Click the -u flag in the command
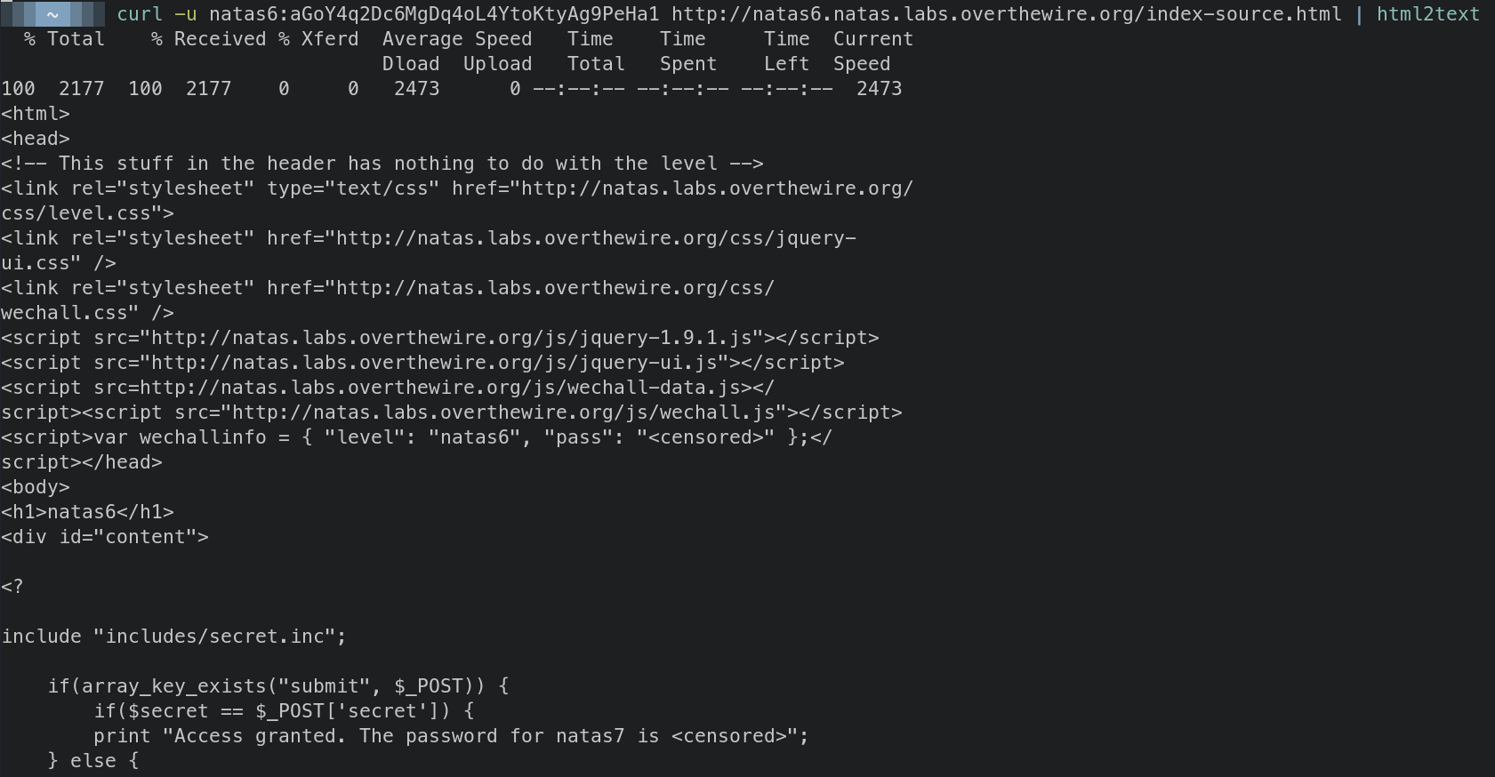1495x777 pixels. coord(186,14)
